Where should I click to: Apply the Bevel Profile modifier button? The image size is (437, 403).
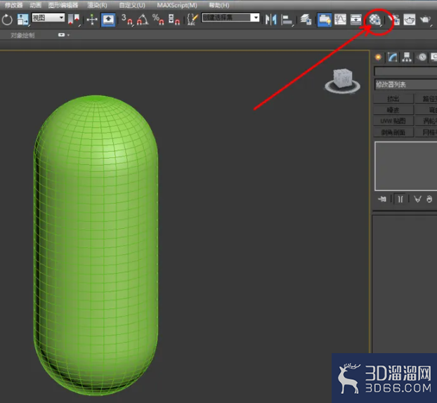coord(393,132)
